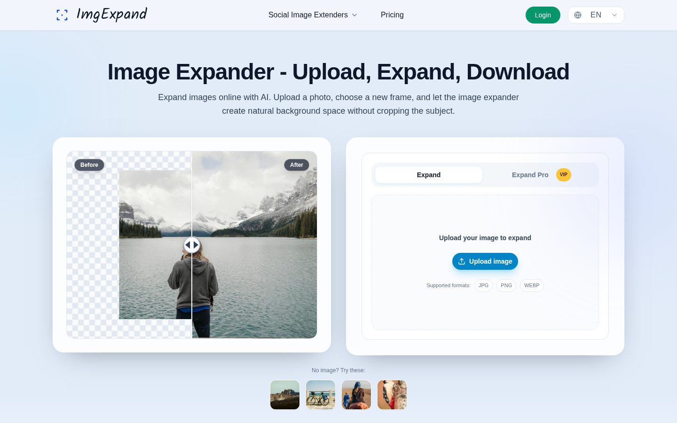The width and height of the screenshot is (677, 423).
Task: Click the After label badge
Action: pyautogui.click(x=297, y=165)
